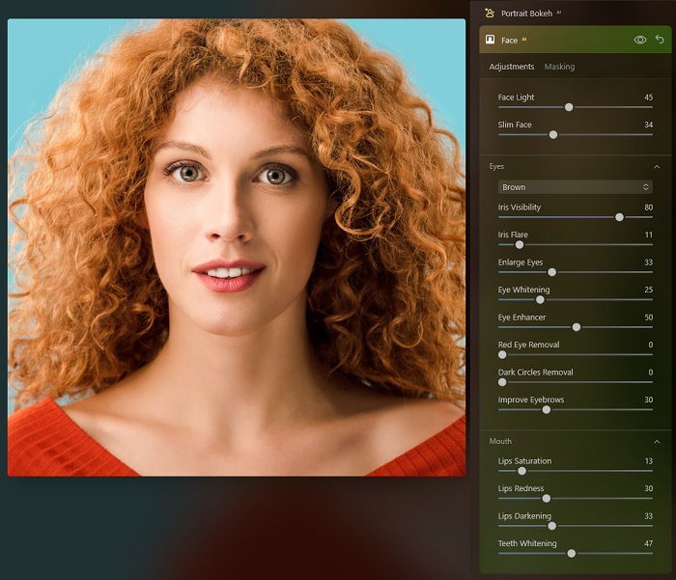Collapse the Mouth section chevron
Screen dimensions: 676x580
point(657,442)
